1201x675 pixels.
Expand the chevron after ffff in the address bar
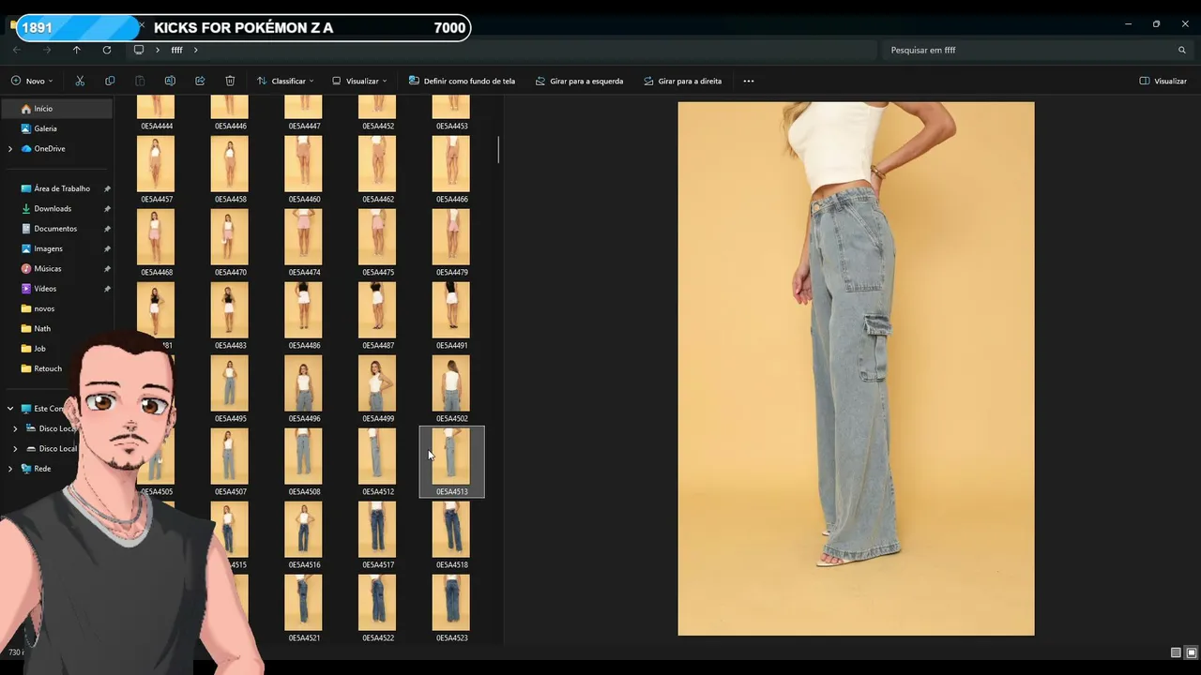click(196, 50)
